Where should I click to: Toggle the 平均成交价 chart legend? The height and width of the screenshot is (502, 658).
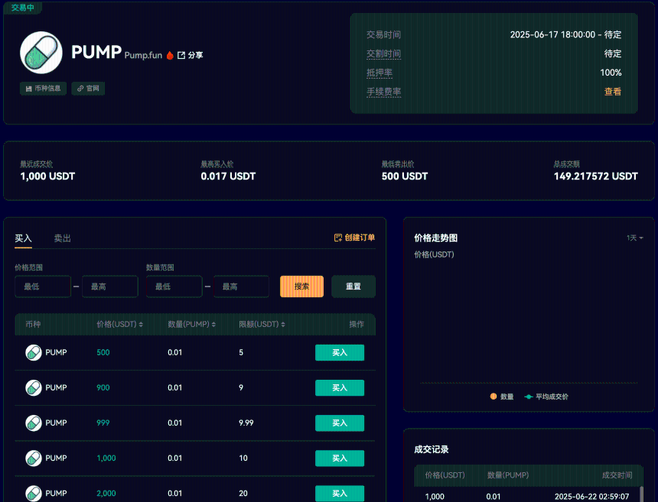coord(546,397)
